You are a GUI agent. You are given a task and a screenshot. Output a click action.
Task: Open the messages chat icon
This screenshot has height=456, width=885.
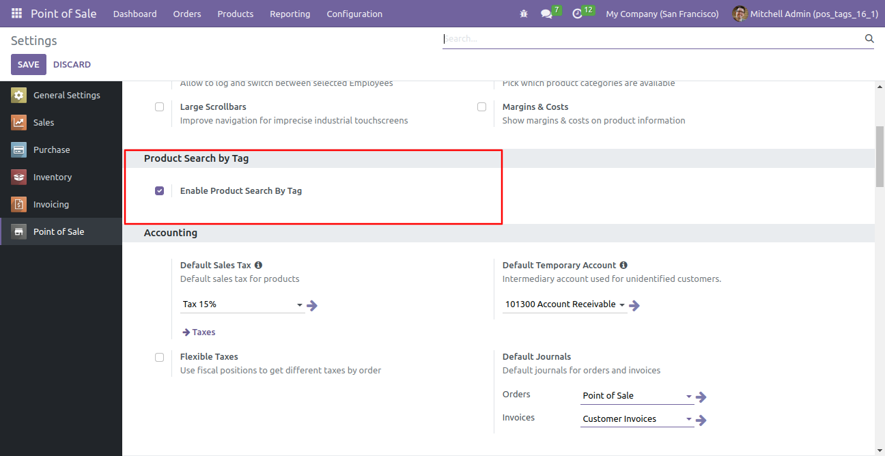(x=546, y=14)
